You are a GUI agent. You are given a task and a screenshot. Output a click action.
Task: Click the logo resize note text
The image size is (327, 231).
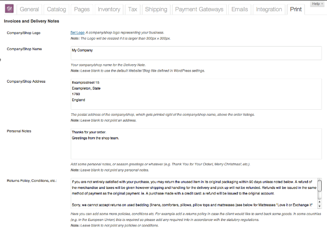(x=120, y=38)
